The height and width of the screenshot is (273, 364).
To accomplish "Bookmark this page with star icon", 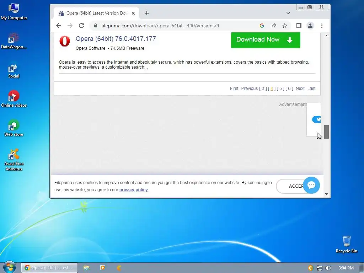I will click(285, 26).
